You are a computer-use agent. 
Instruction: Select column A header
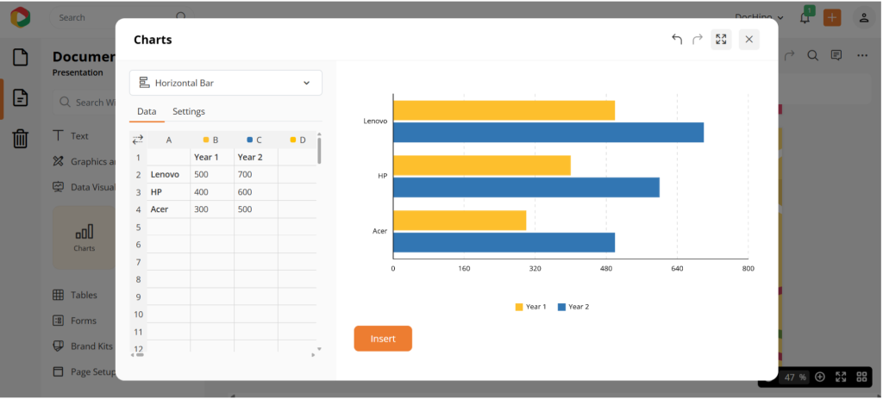168,140
